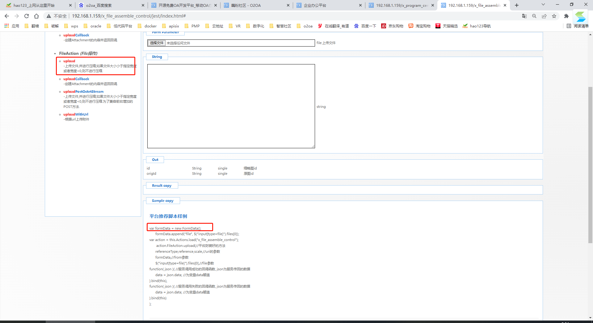
Task: Open the browser home page
Action: 36,16
